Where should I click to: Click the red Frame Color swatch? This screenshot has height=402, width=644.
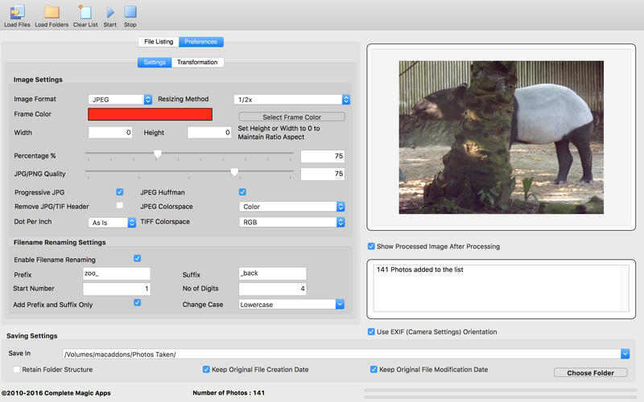pos(150,114)
